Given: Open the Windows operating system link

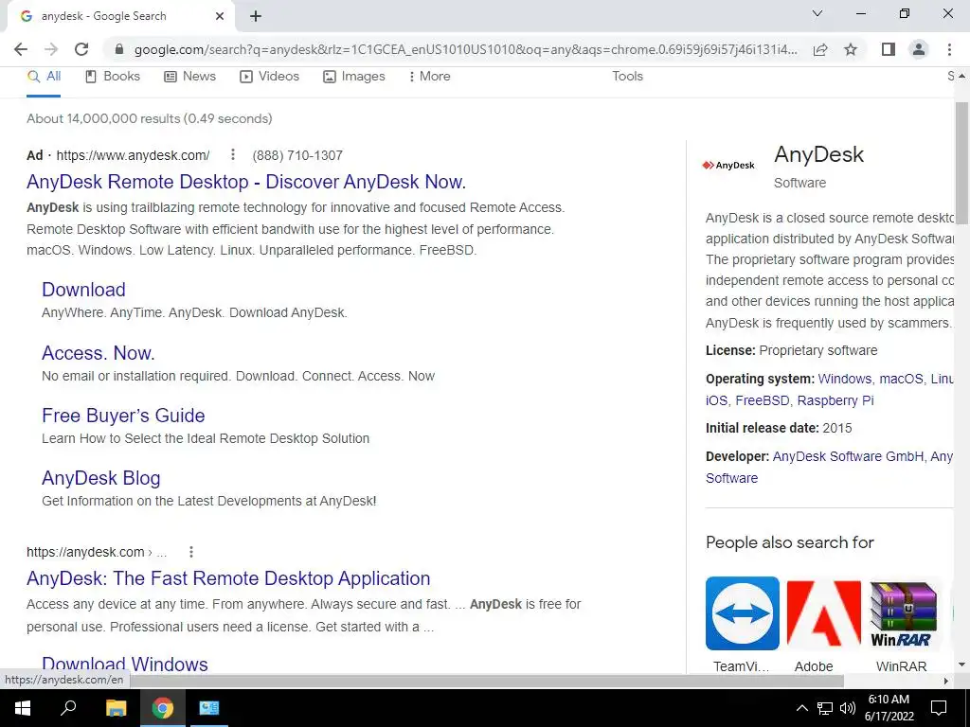Looking at the screenshot, I should [x=844, y=379].
